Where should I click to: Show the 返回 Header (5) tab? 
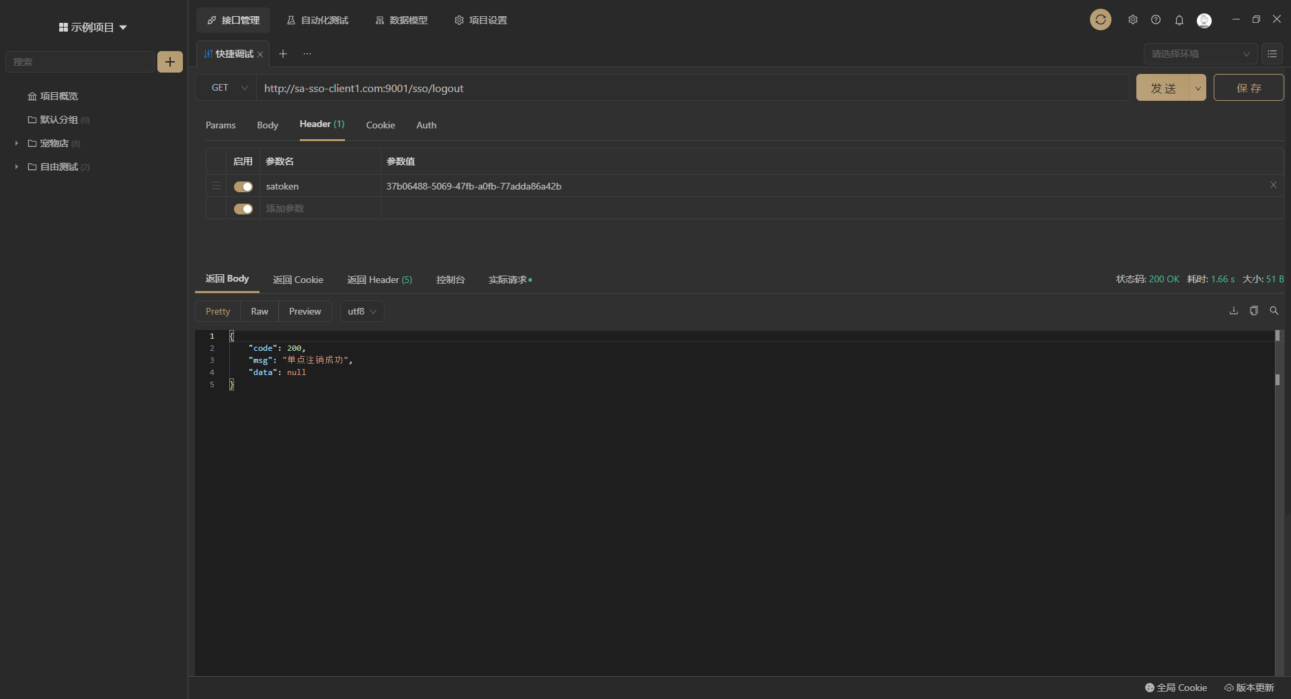tap(380, 280)
